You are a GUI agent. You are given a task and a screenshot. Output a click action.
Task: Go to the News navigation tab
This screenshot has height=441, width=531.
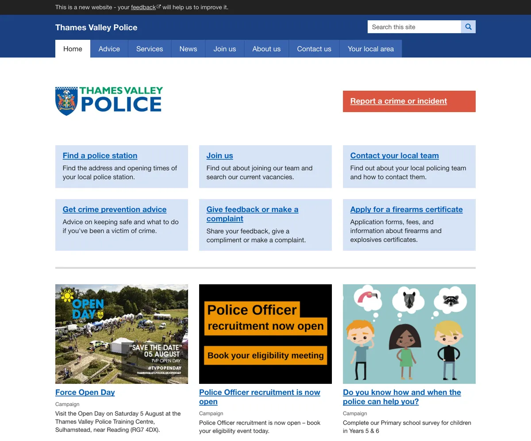tap(188, 49)
